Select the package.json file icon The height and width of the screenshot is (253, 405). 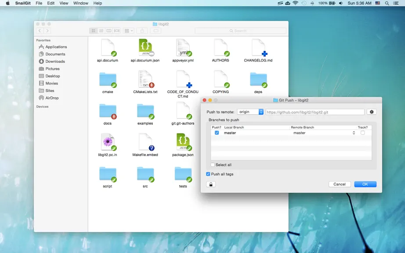pos(183,142)
